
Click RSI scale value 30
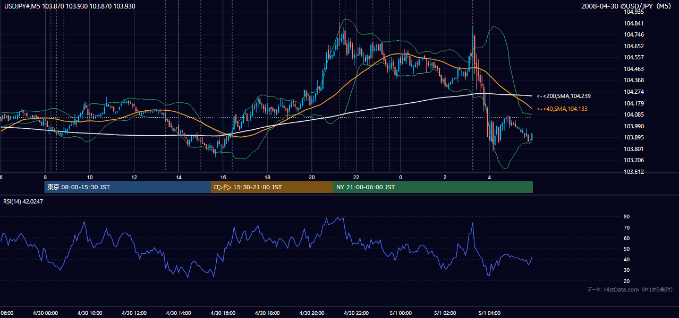626,270
